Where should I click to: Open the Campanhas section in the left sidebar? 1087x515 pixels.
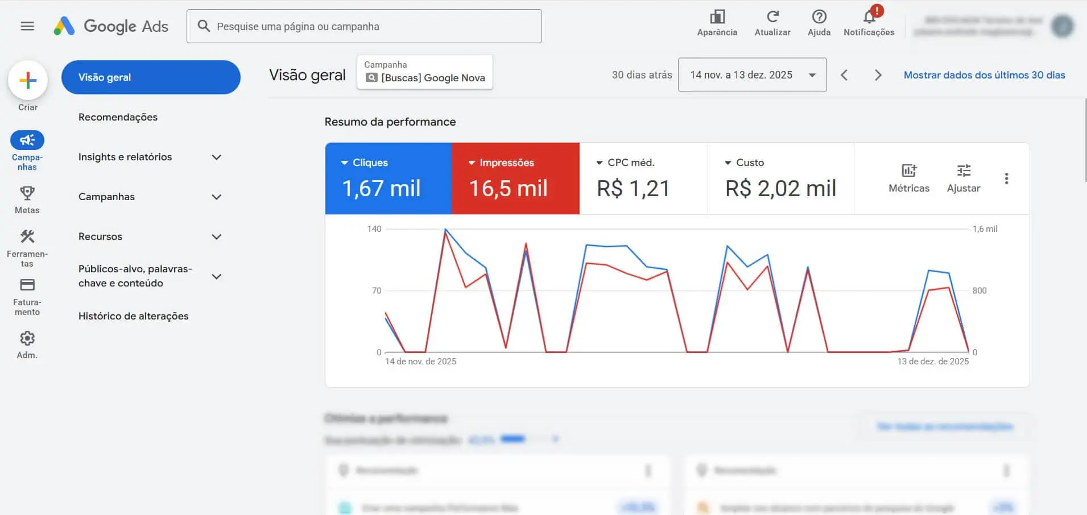tap(26, 149)
